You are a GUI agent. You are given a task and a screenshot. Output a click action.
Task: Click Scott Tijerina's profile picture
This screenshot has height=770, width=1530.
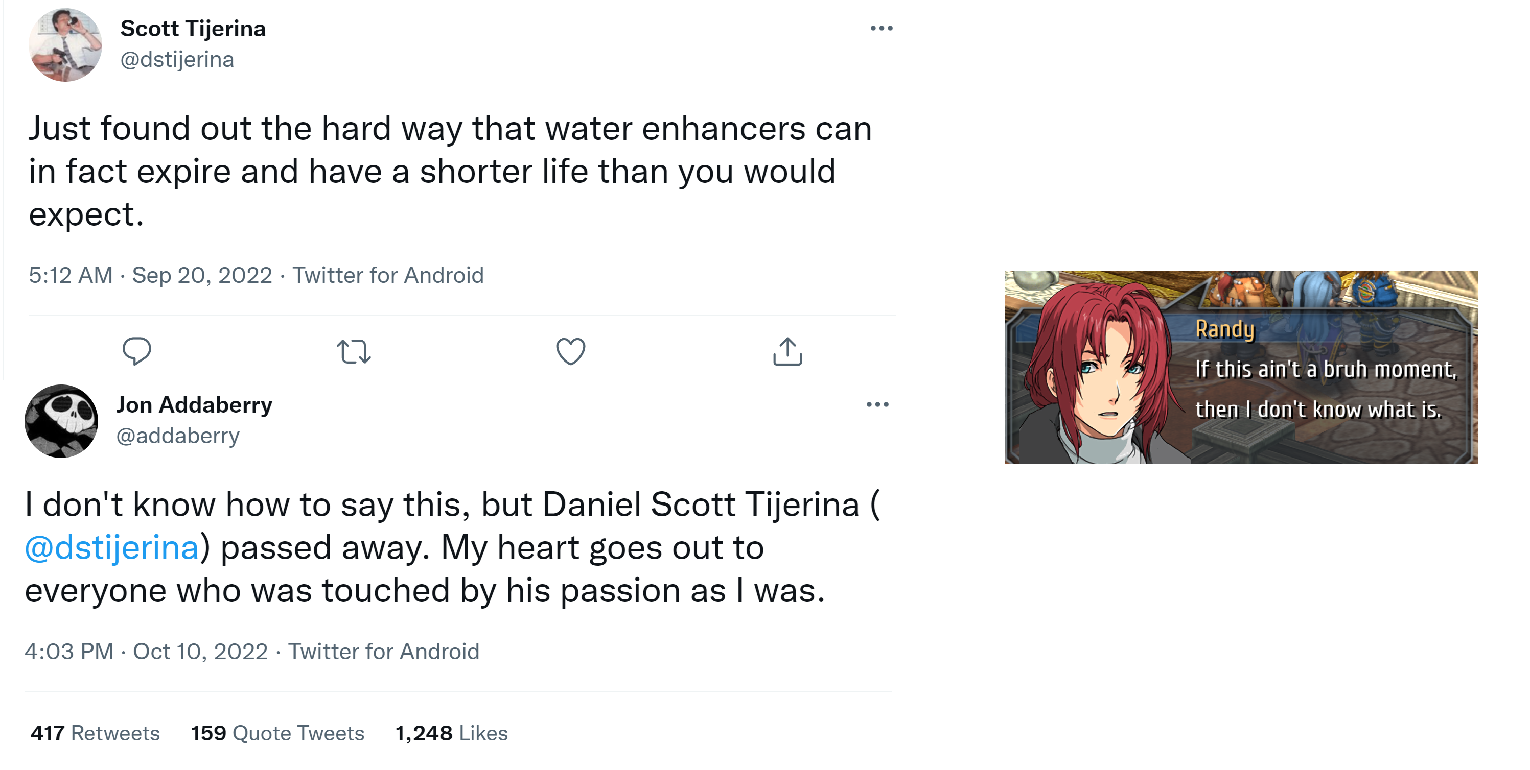click(65, 45)
